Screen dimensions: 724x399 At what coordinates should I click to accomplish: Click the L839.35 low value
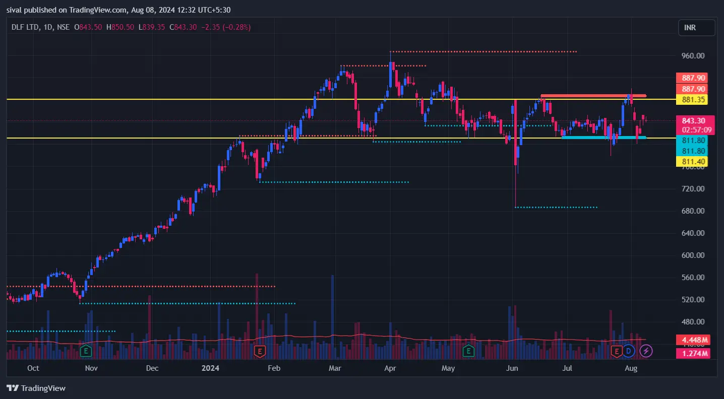click(151, 27)
